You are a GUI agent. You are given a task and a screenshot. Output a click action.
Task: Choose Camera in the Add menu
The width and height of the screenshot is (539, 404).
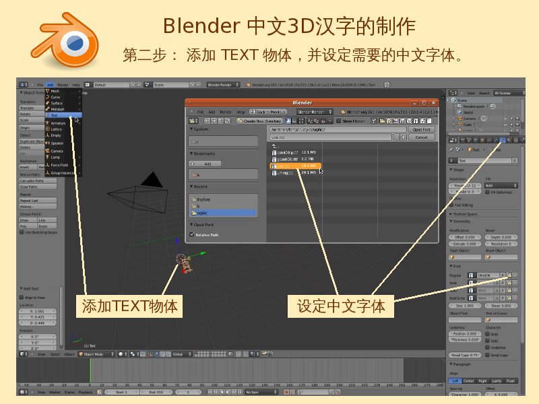tap(63, 151)
